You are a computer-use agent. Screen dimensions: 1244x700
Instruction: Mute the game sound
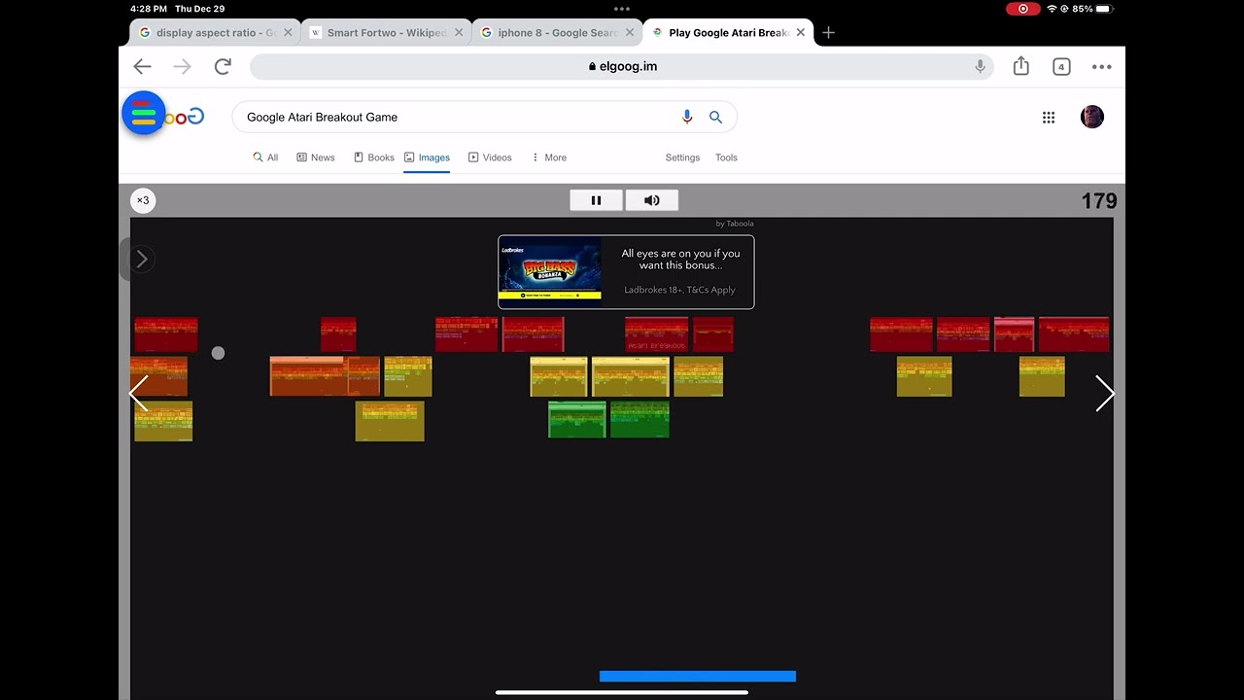click(651, 200)
